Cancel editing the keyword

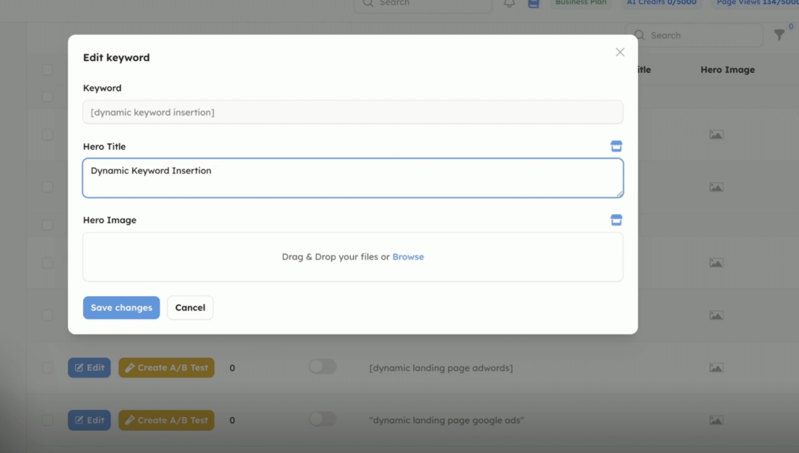coord(190,308)
